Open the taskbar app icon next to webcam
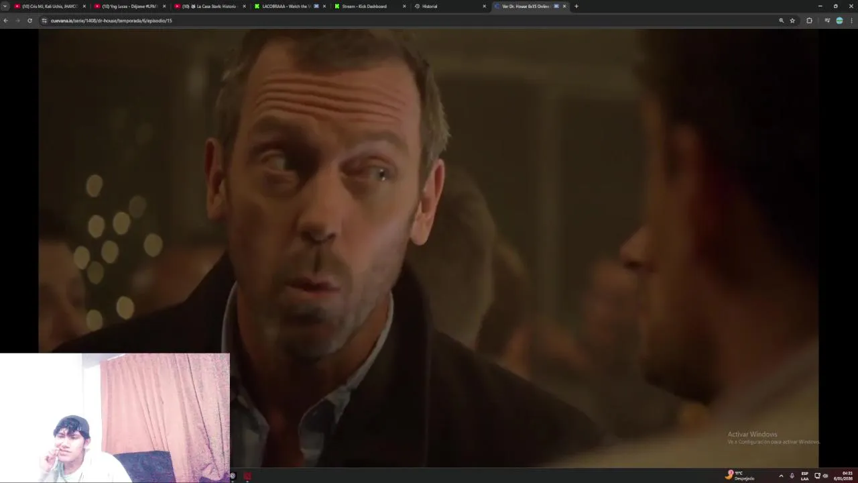This screenshot has height=483, width=858. 233,476
